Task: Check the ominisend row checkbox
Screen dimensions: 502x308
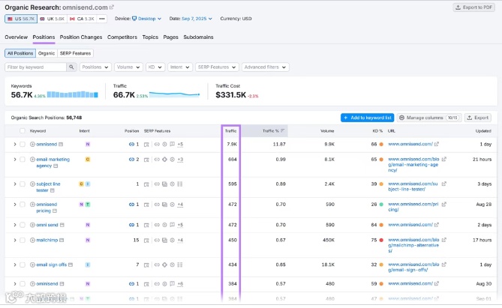Action: pyautogui.click(x=22, y=284)
